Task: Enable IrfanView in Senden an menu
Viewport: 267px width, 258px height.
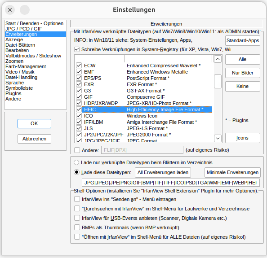Action: pyautogui.click(x=77, y=199)
